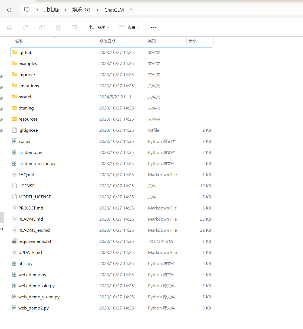Click the refresh icon in the address bar
The image size is (303, 329).
9,10
